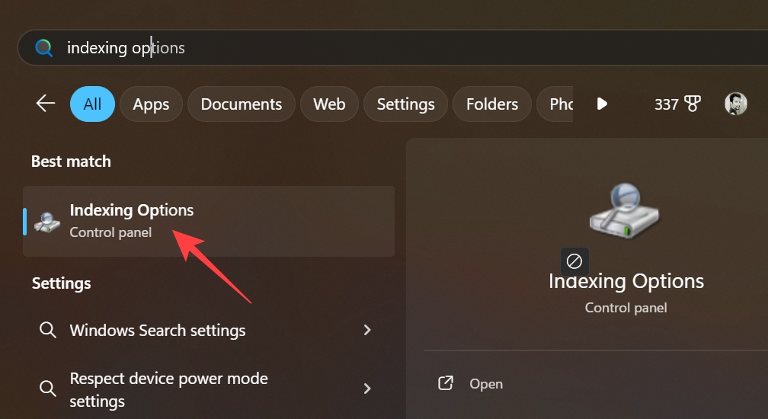
Task: Click the Windows Search settings magnifier icon
Action: point(47,330)
